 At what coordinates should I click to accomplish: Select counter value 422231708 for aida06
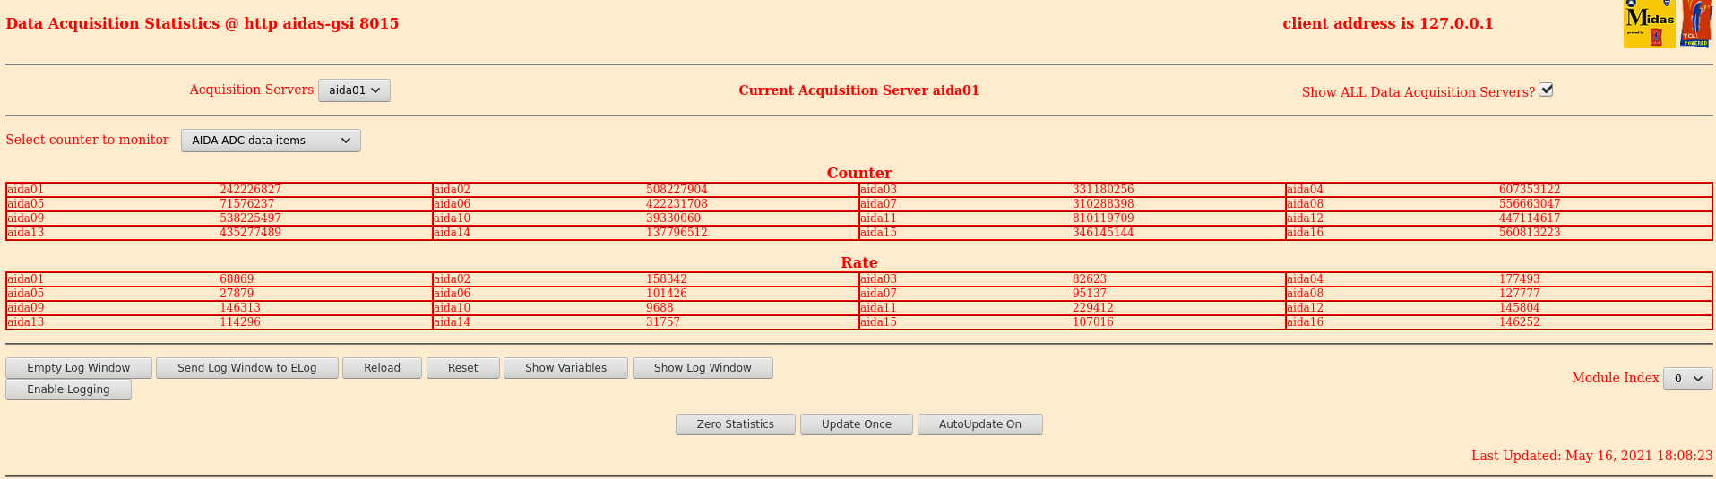point(677,204)
